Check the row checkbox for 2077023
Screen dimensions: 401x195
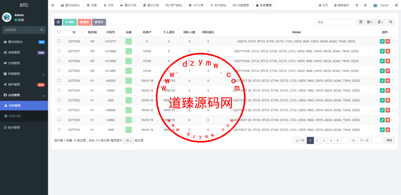(x=59, y=90)
